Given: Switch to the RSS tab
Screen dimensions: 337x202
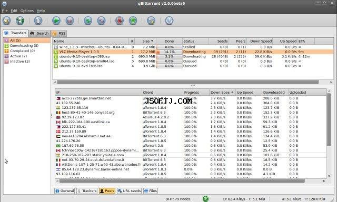Looking at the screenshot, I should [59, 33].
